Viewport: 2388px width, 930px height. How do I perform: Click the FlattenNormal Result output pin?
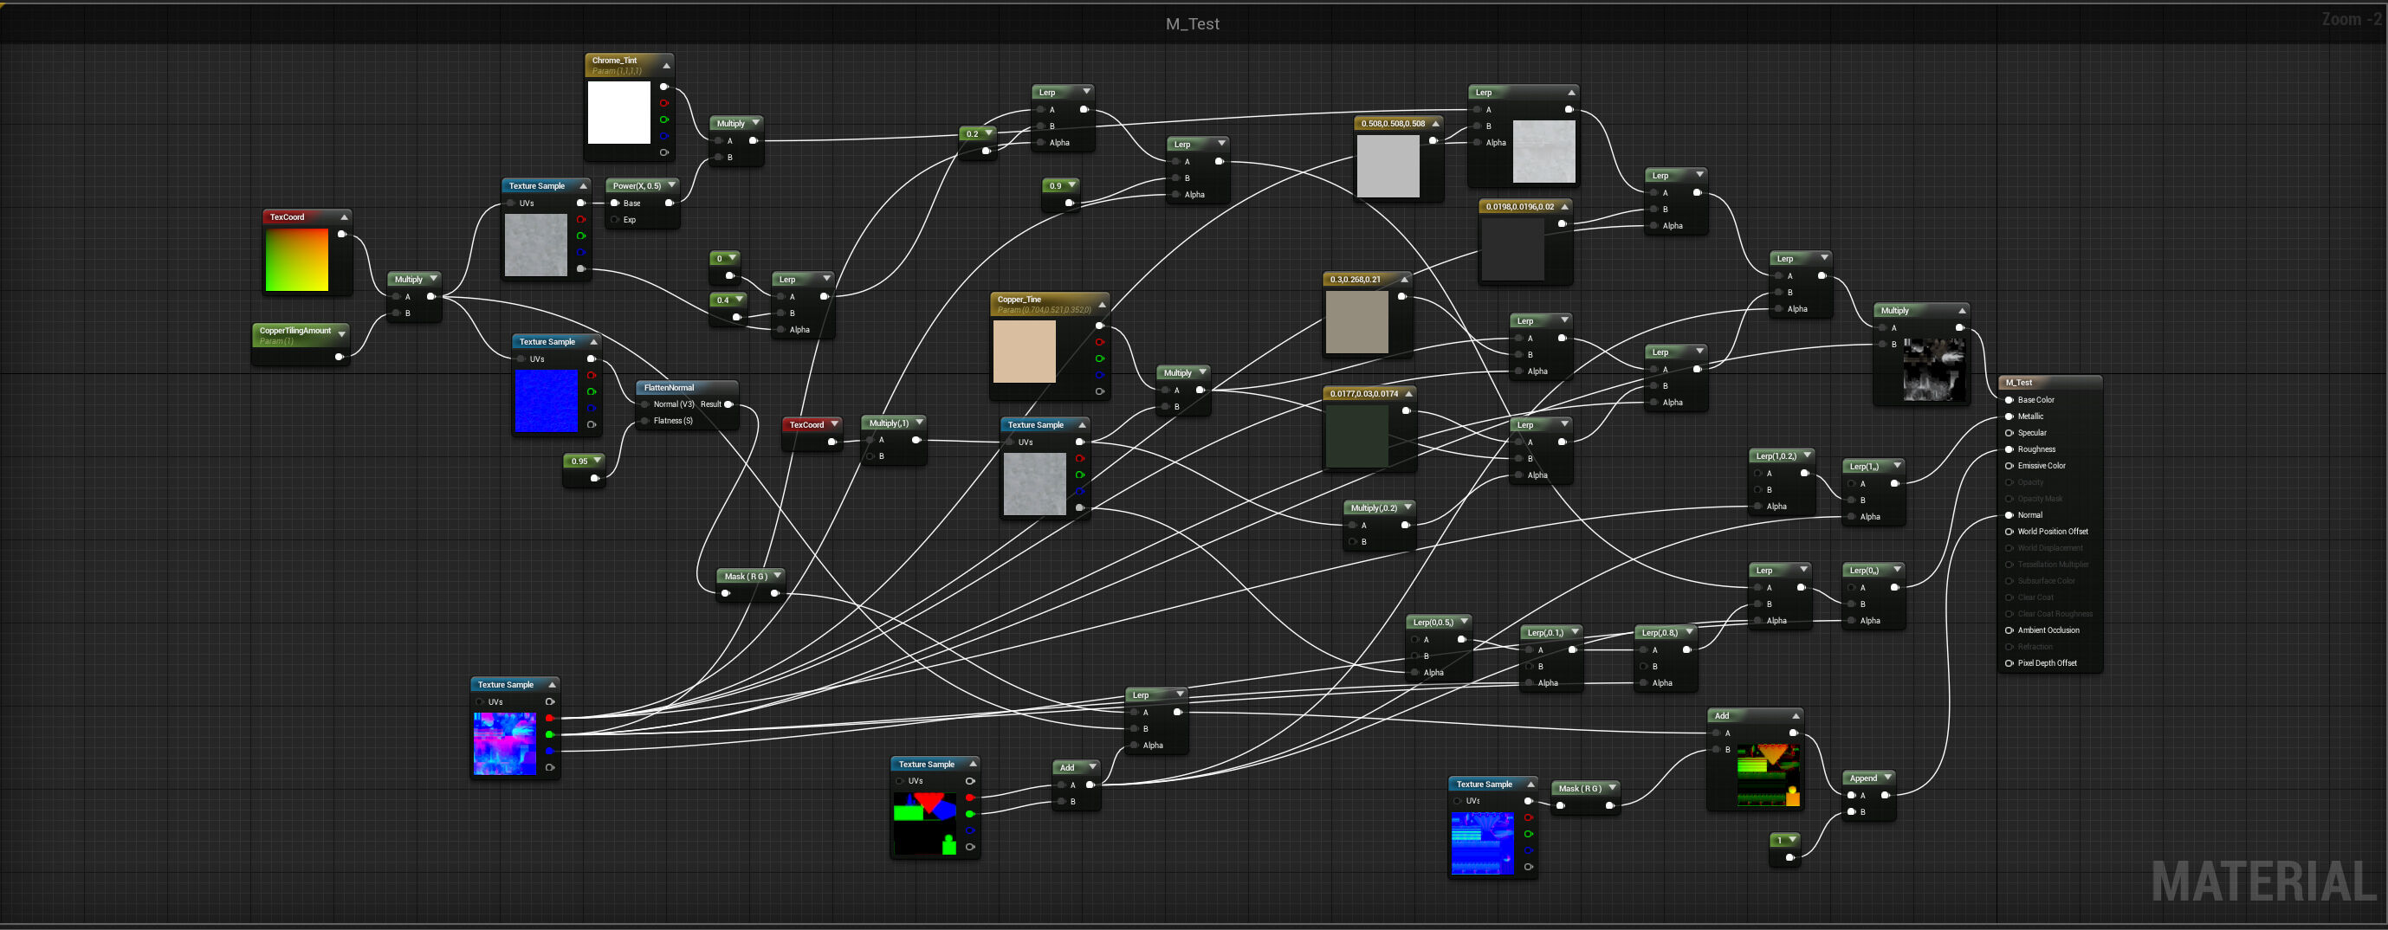pyautogui.click(x=728, y=404)
